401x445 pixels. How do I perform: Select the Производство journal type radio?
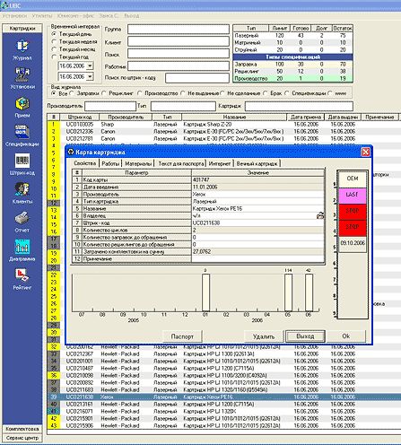[140, 93]
